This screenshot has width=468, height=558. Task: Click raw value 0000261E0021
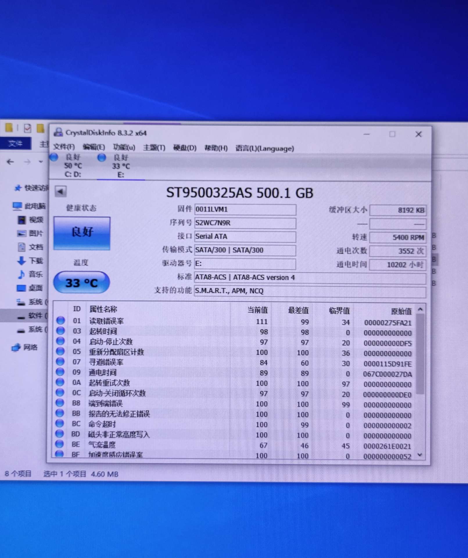387,446
